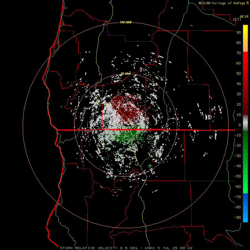
Task: Click "STORM RELATIVE VELOCITY" in the caption
Action: [x=89, y=248]
